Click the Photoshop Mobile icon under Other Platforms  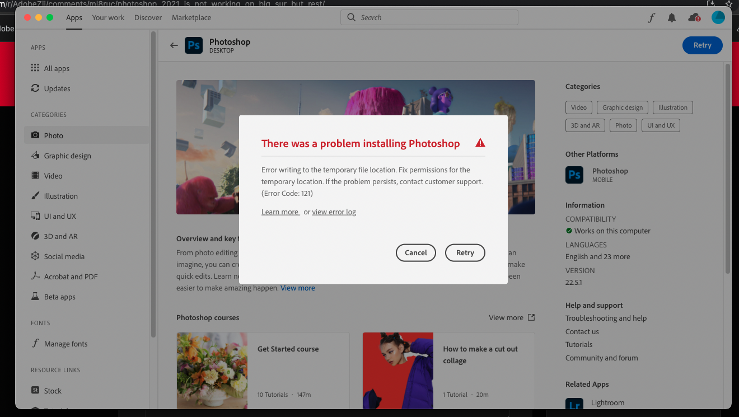574,175
